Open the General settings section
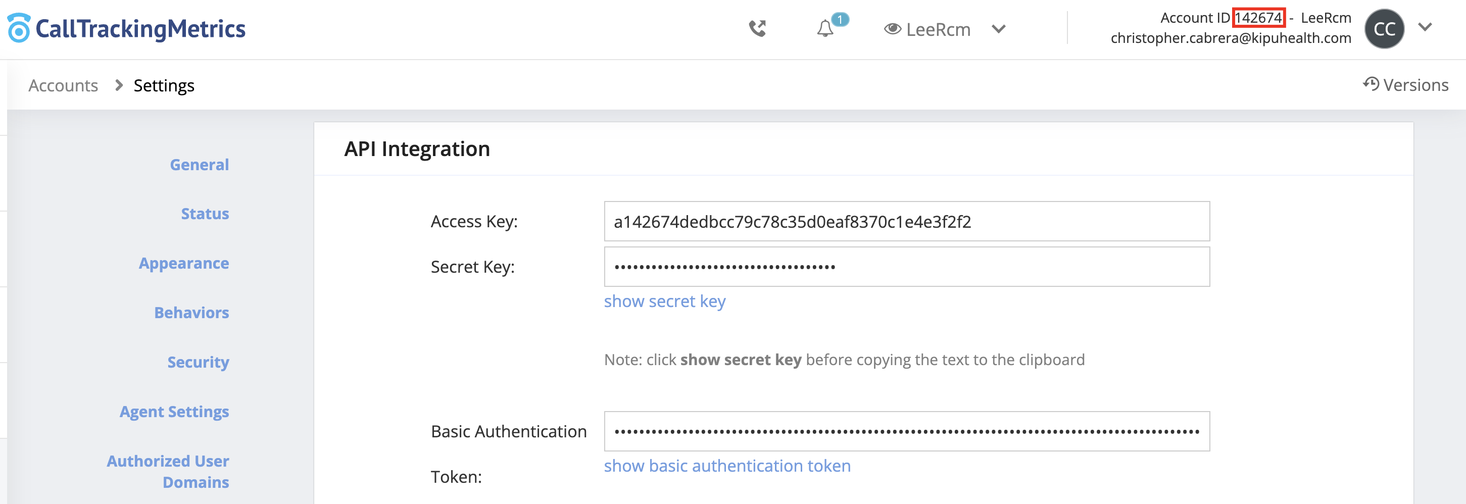The height and width of the screenshot is (504, 1466). pyautogui.click(x=199, y=165)
